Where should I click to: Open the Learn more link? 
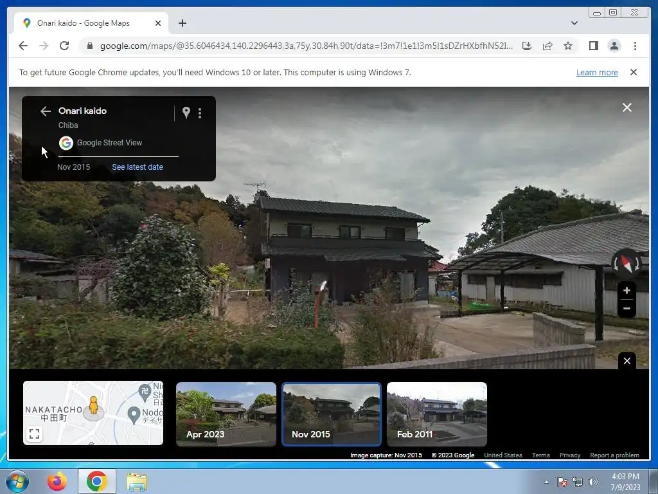pyautogui.click(x=597, y=72)
